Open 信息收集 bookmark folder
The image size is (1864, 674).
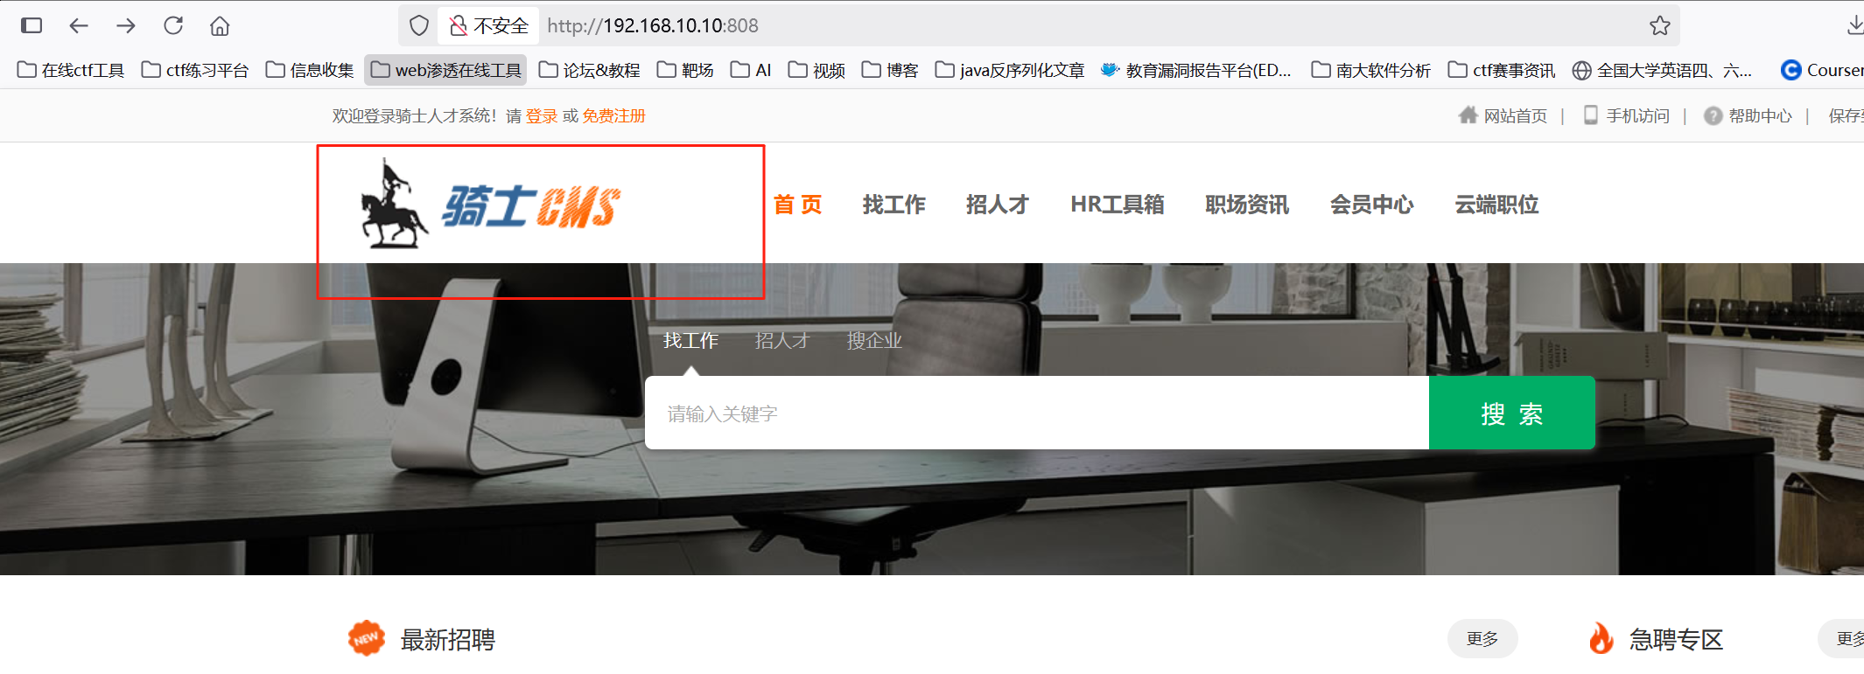point(310,70)
